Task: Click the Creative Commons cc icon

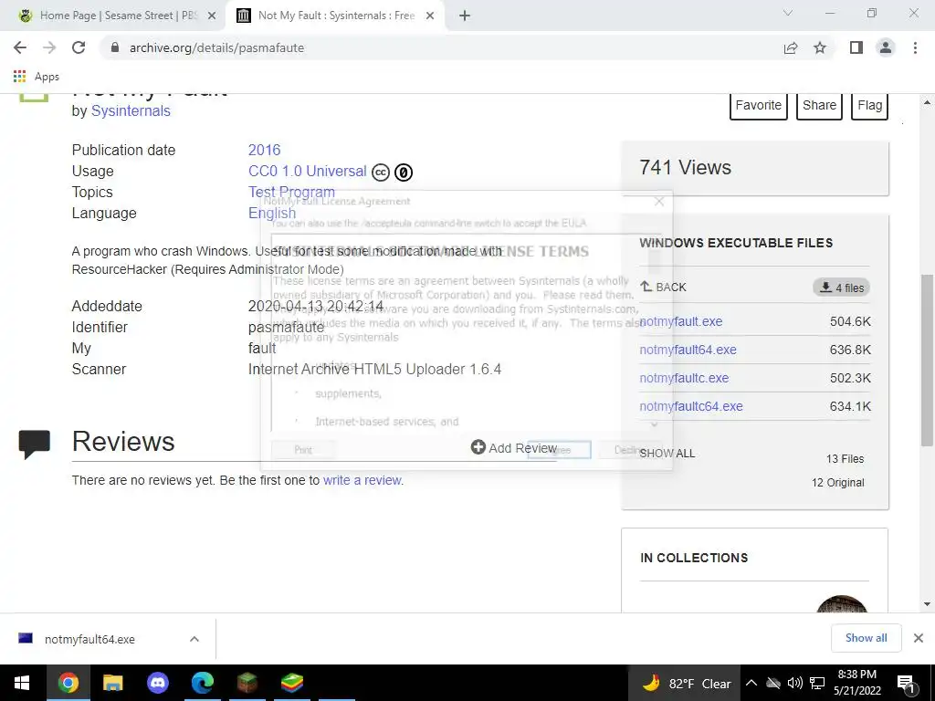Action: click(381, 173)
